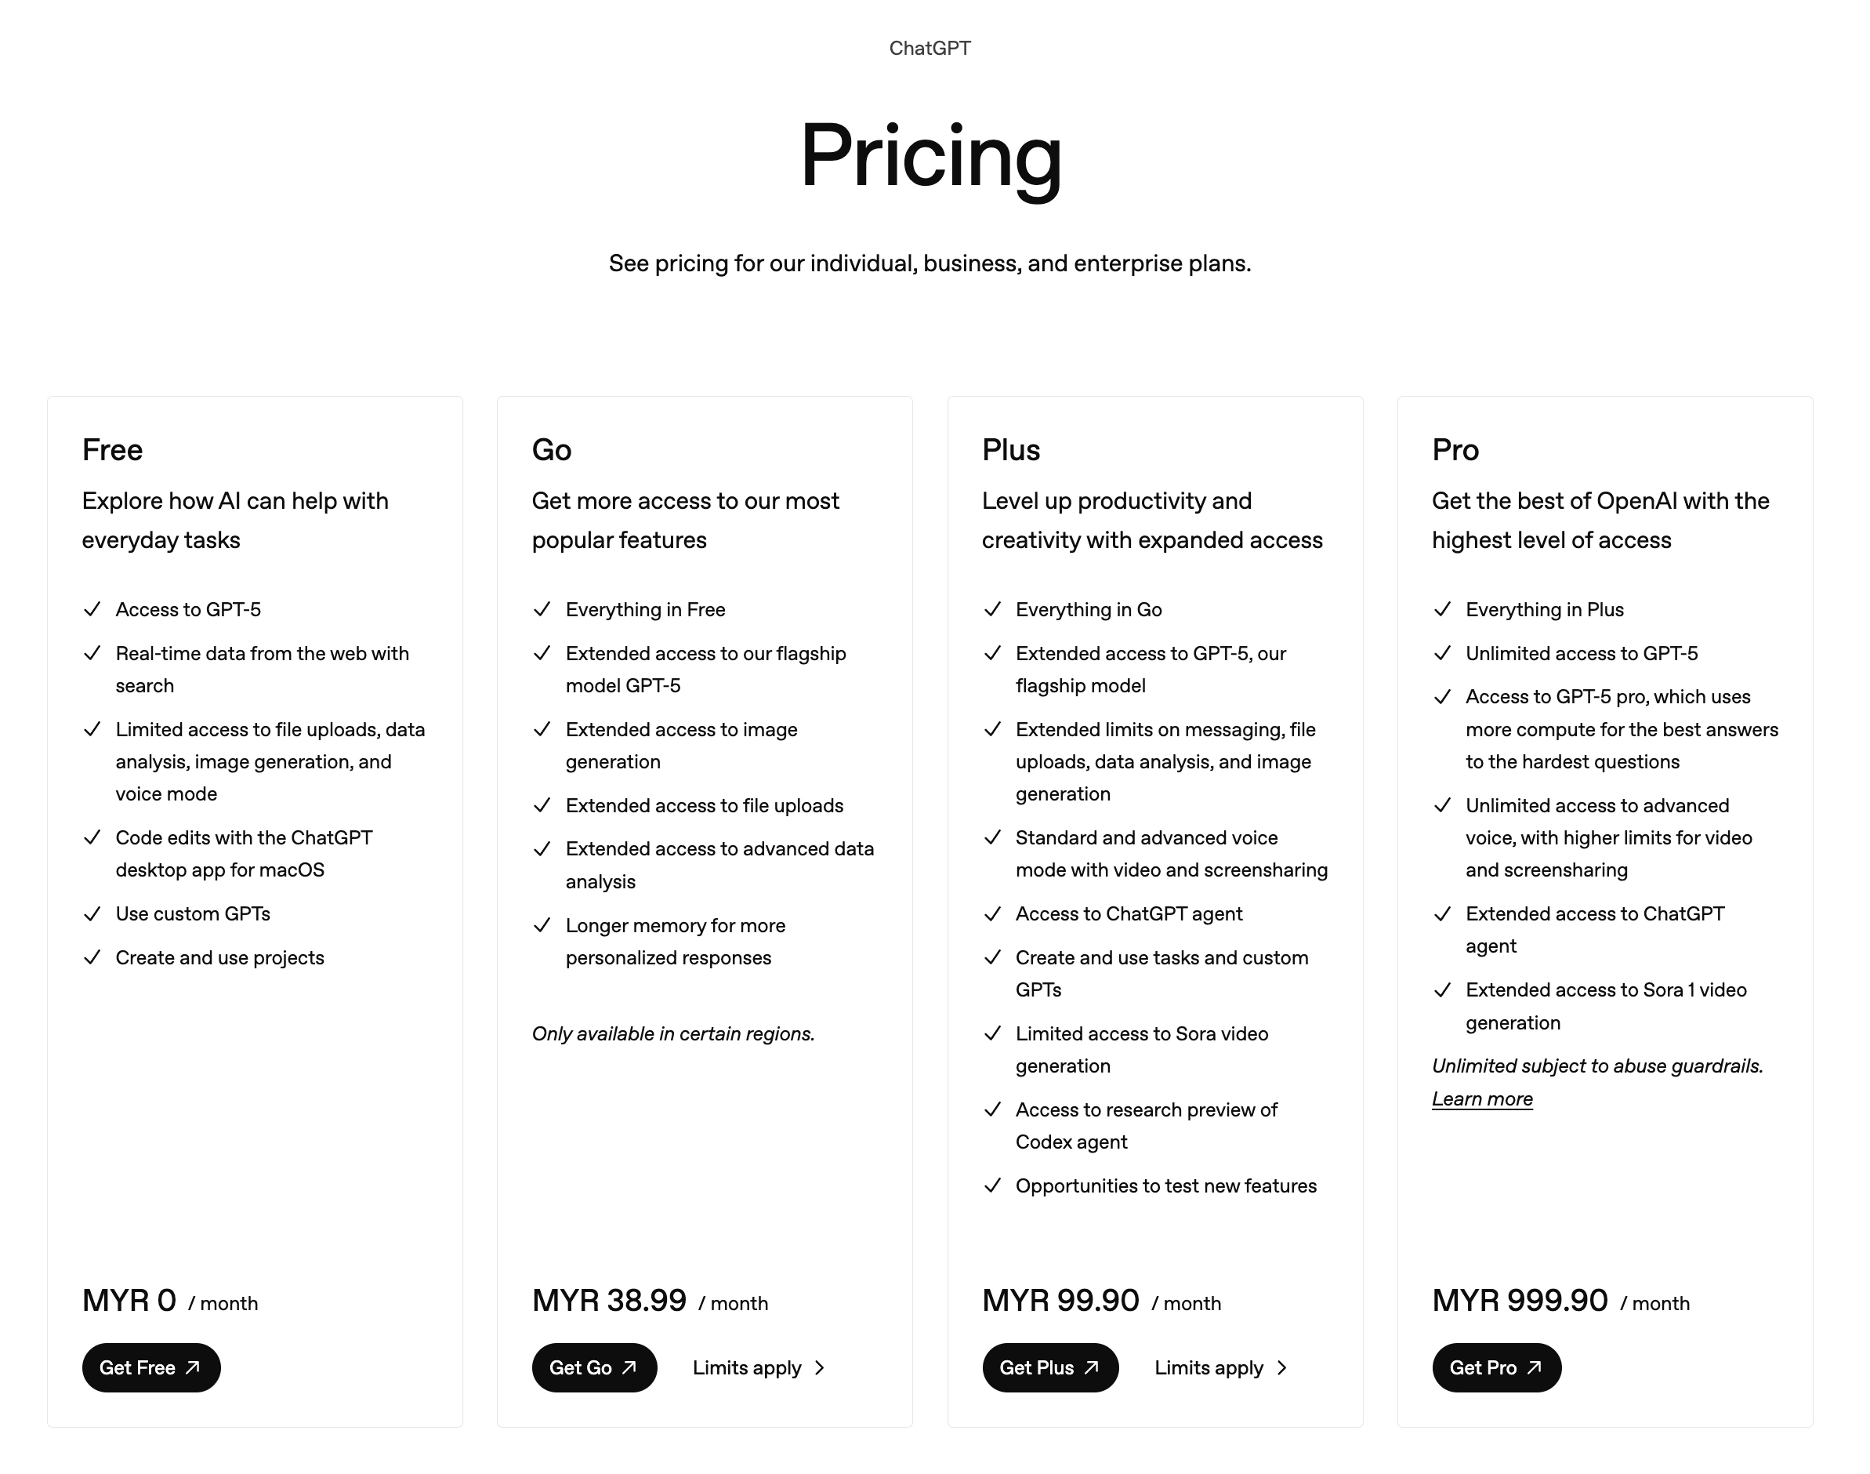Click the arrow icon on Get Free
The image size is (1870, 1474).
[194, 1367]
